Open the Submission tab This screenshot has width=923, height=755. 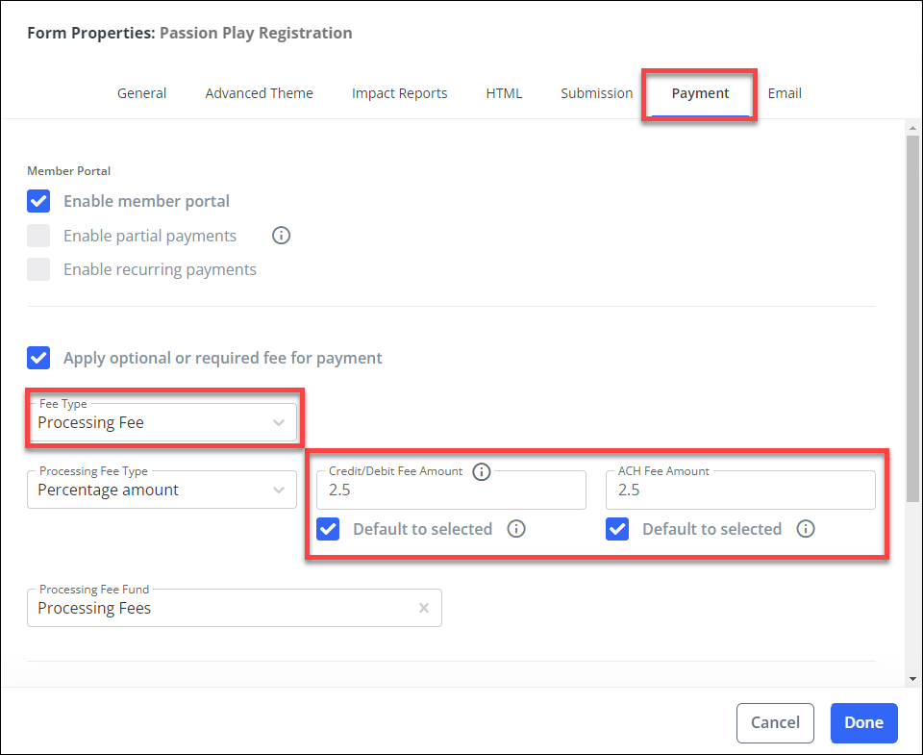point(596,93)
